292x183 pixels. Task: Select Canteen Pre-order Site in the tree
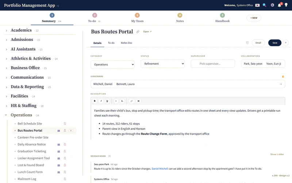(33, 138)
